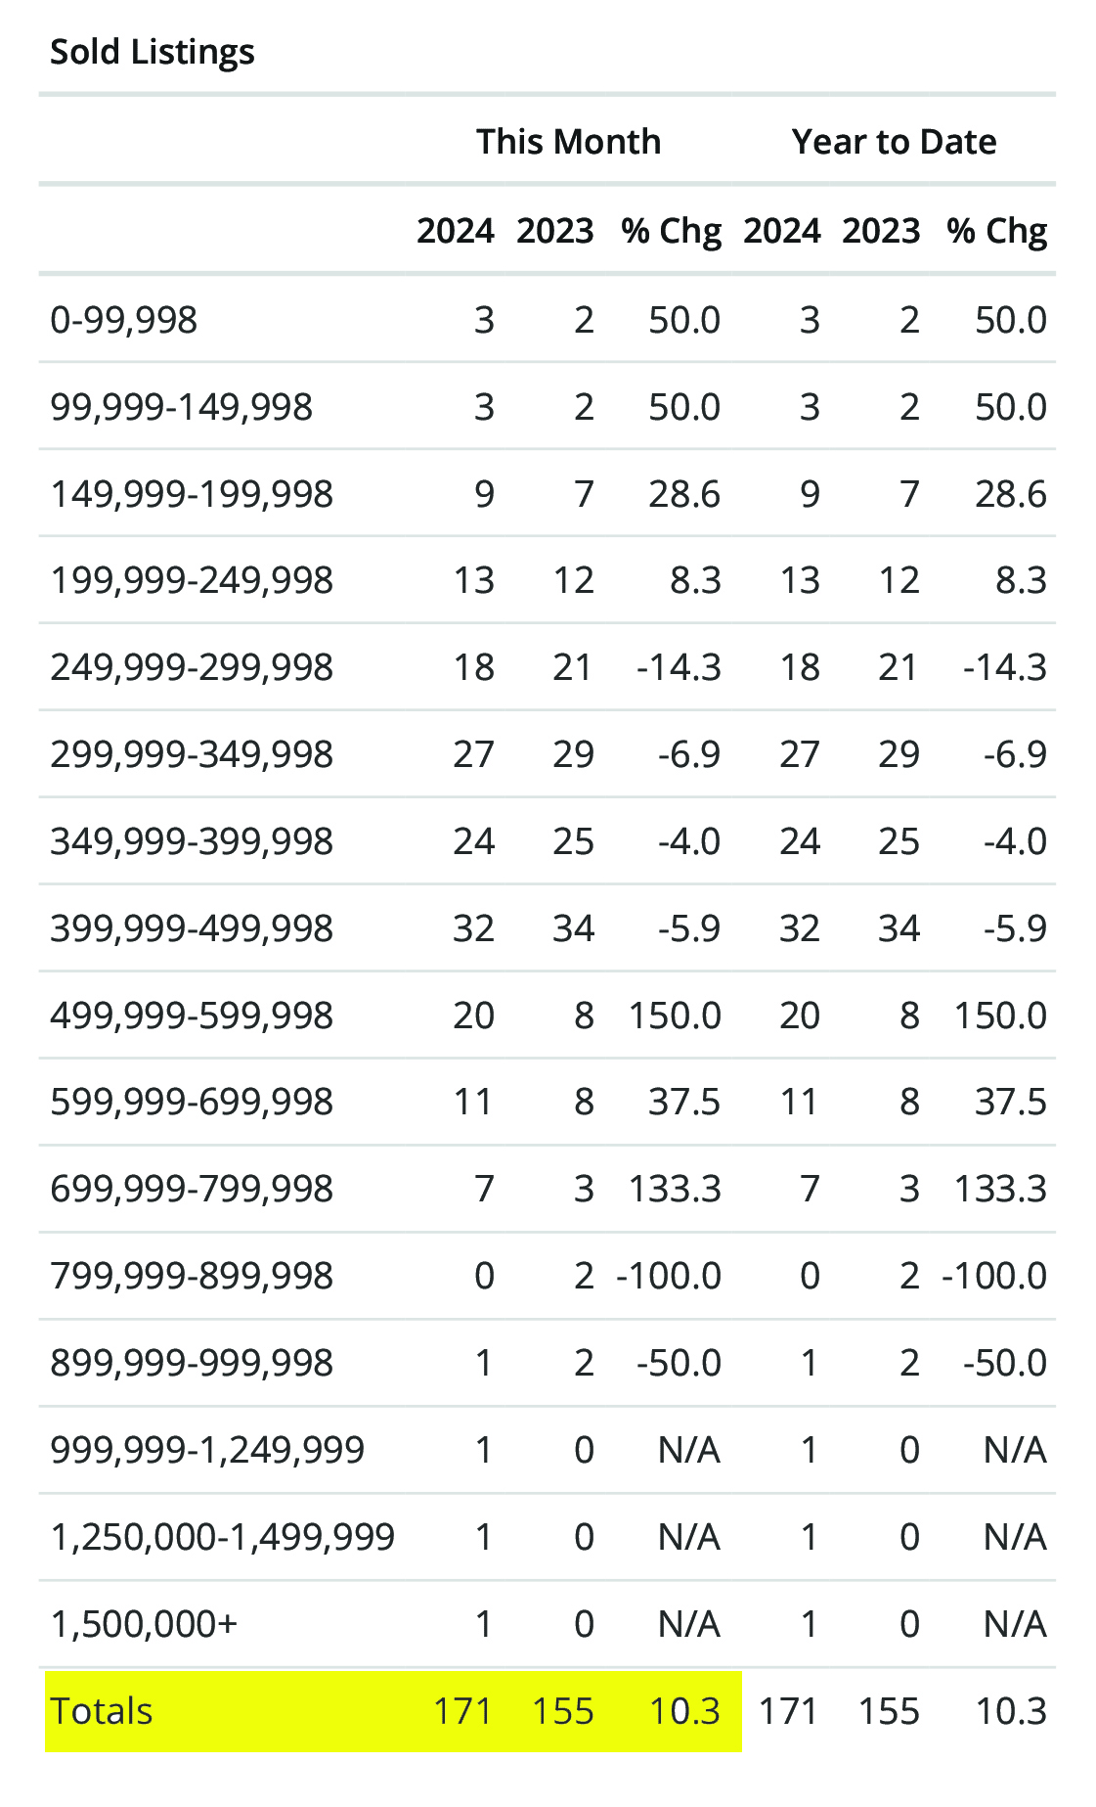Click the 499,999-599,998 row label
The width and height of the screenshot is (1096, 1807).
point(192,1016)
